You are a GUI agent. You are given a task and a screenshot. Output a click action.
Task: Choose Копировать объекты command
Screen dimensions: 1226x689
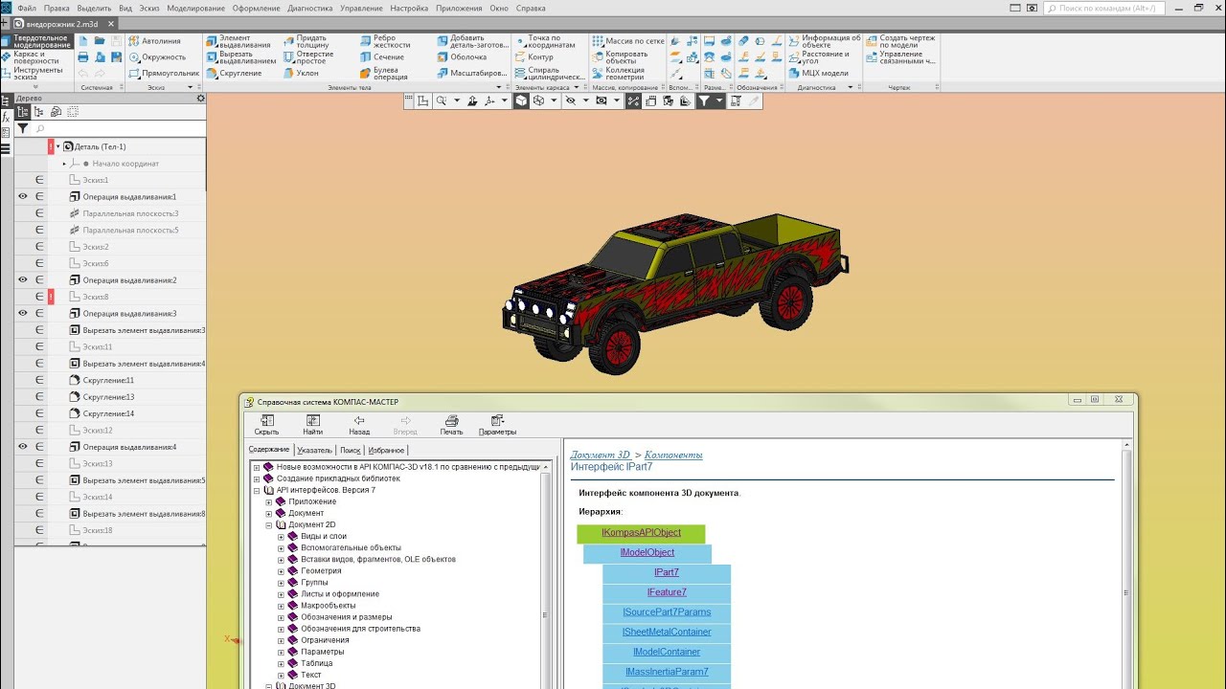pyautogui.click(x=621, y=57)
